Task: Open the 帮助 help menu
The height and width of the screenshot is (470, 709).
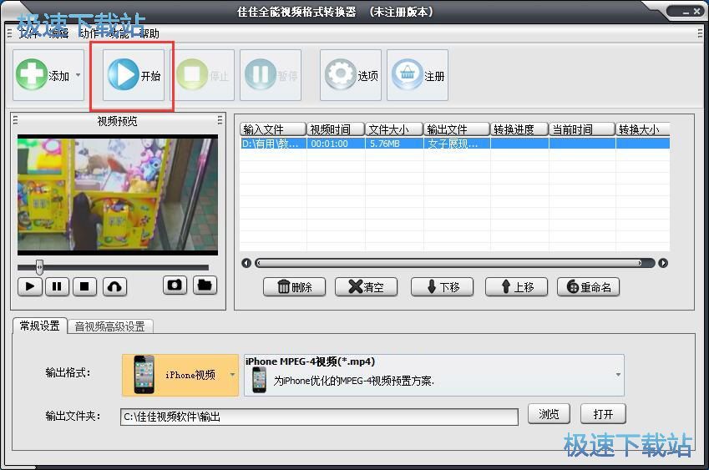Action: pyautogui.click(x=149, y=34)
